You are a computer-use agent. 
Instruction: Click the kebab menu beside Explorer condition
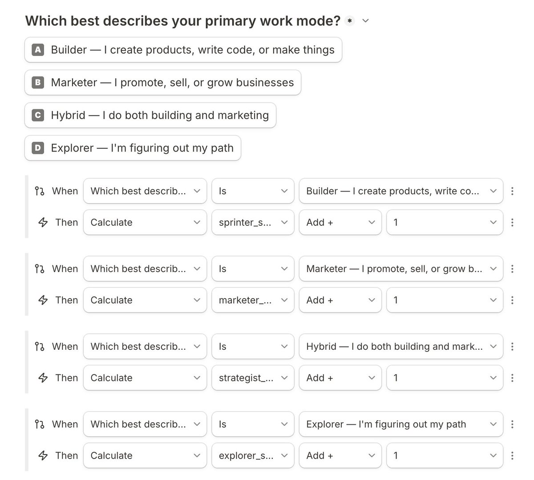(x=512, y=424)
